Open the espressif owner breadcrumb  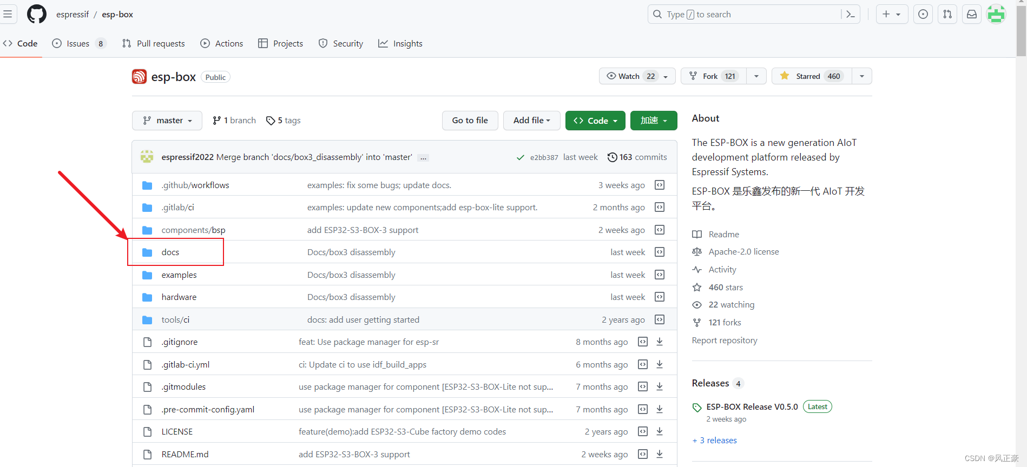(73, 15)
